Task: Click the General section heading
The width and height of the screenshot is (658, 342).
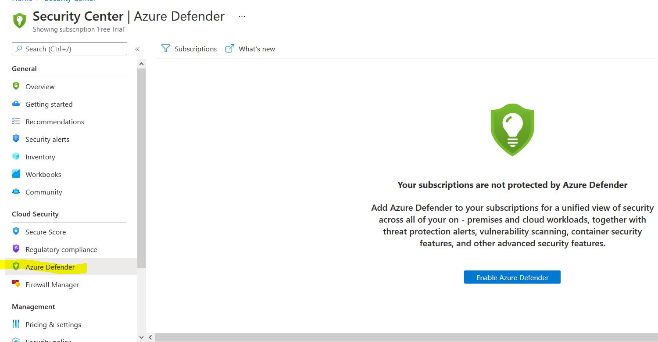Action: 24,68
